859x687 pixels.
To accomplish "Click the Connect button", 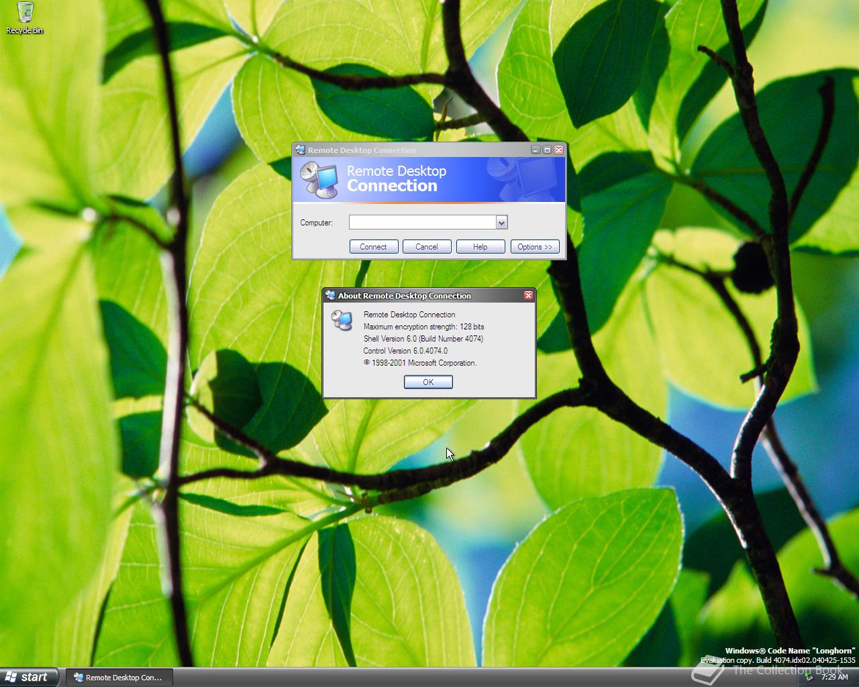I will [374, 247].
